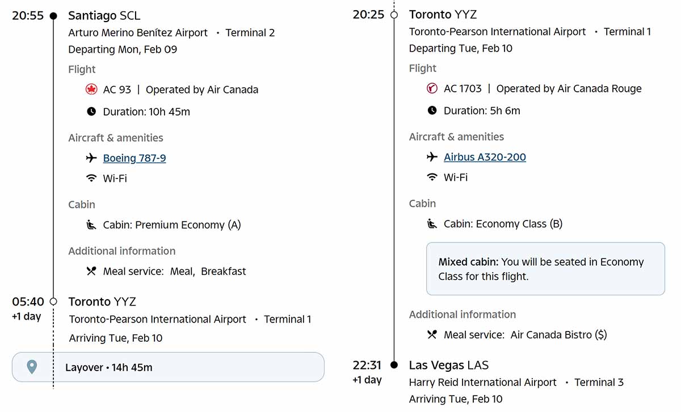Click the Toronto YYZ 05:40 arrival marker
Viewport: 681px width, 412px height.
point(53,301)
